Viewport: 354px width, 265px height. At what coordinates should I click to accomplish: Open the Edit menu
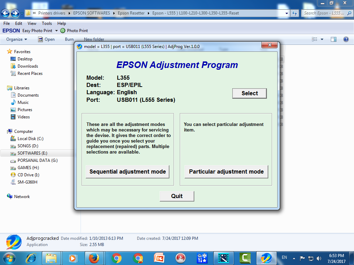coord(19,23)
